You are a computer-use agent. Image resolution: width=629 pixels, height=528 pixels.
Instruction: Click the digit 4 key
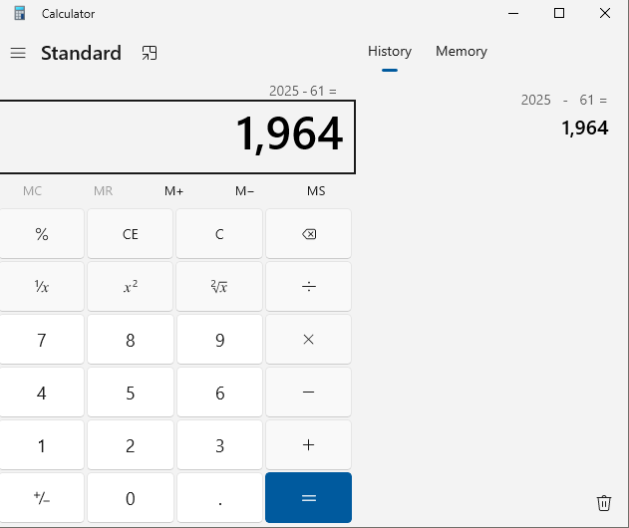42,393
